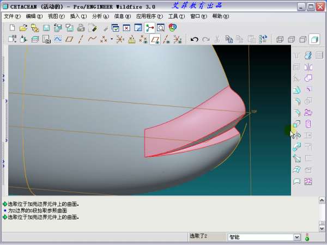327x245 pixels.
Task: Undo the last operation
Action: [x=195, y=39]
